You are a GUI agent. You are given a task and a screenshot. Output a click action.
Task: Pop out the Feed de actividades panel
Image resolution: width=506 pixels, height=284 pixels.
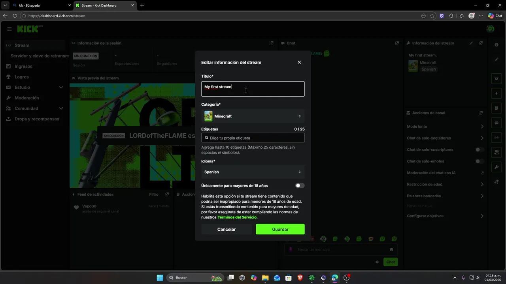click(x=167, y=194)
